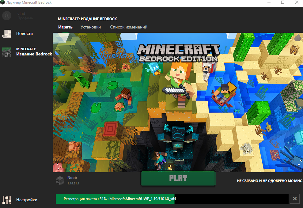This screenshot has height=208, width=303.
Task: Click the Minecraft Bedrock Edition banner image
Action: point(178,102)
